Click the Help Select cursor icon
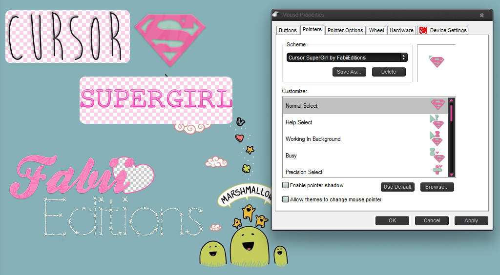 pos(437,121)
